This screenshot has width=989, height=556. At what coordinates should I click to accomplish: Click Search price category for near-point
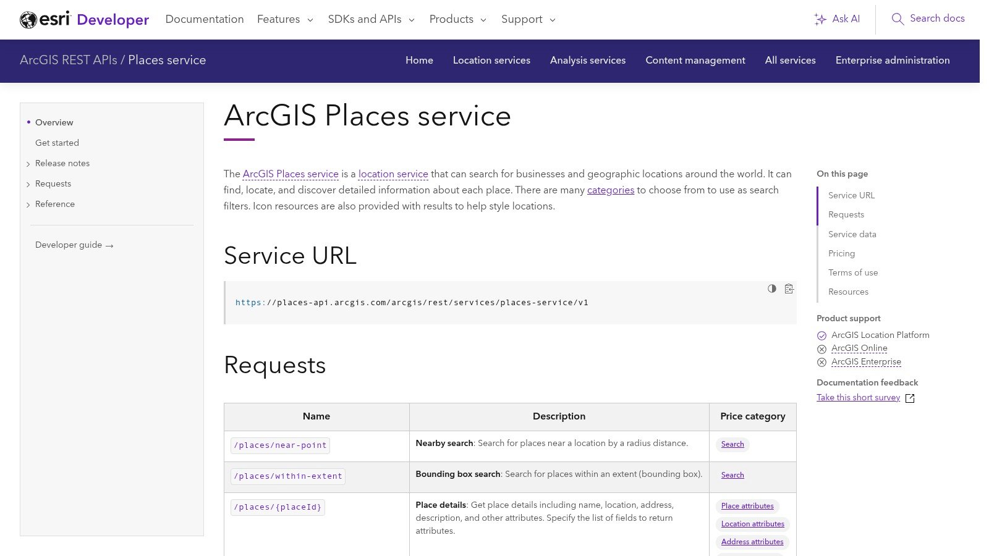click(732, 444)
